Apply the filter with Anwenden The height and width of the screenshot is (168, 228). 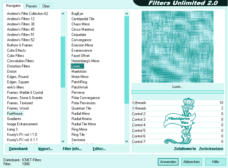pos(168,162)
